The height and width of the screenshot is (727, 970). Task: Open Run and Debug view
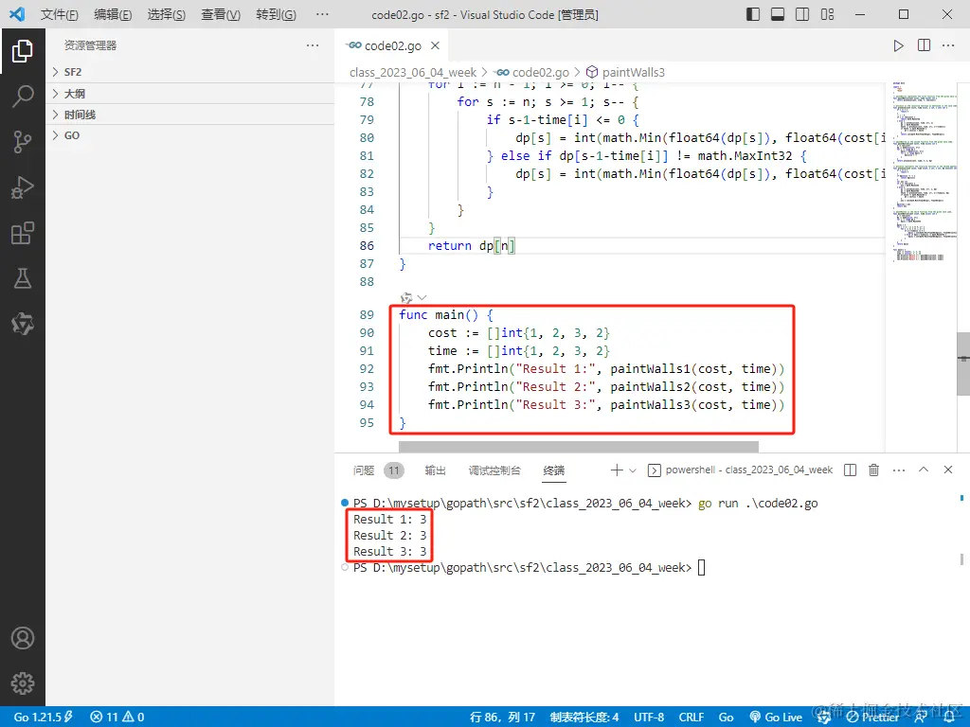point(23,187)
